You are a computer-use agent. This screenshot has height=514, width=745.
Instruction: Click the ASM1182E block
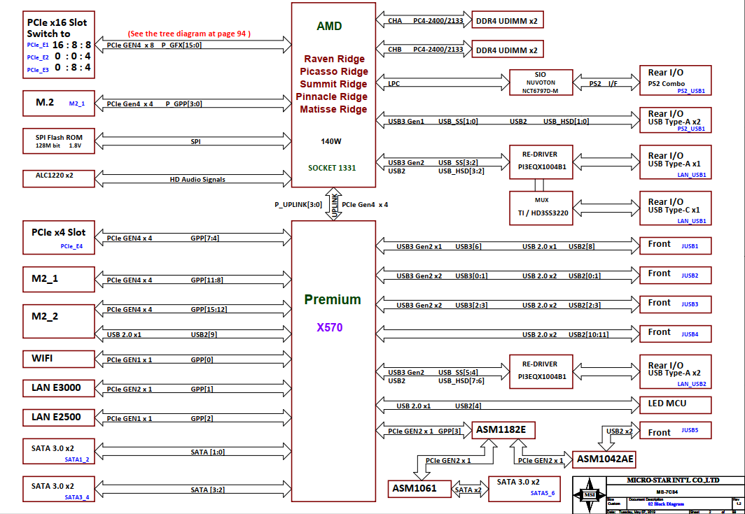[501, 429]
